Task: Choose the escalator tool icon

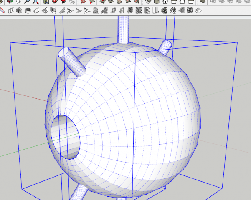Action: point(87,11)
